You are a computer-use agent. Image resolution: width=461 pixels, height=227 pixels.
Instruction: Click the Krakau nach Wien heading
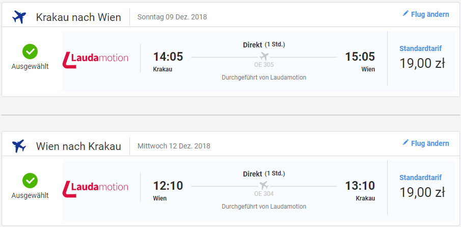(x=78, y=17)
